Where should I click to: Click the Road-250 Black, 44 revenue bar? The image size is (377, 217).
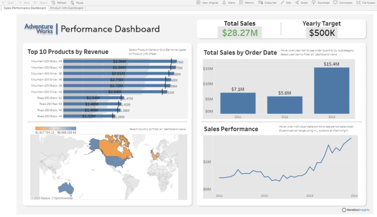(x=89, y=116)
